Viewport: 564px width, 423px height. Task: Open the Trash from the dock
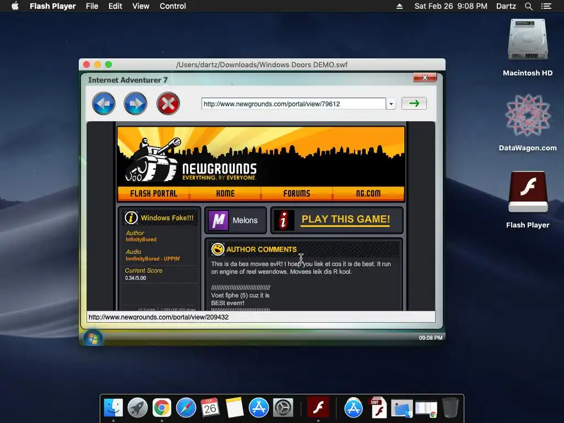451,408
